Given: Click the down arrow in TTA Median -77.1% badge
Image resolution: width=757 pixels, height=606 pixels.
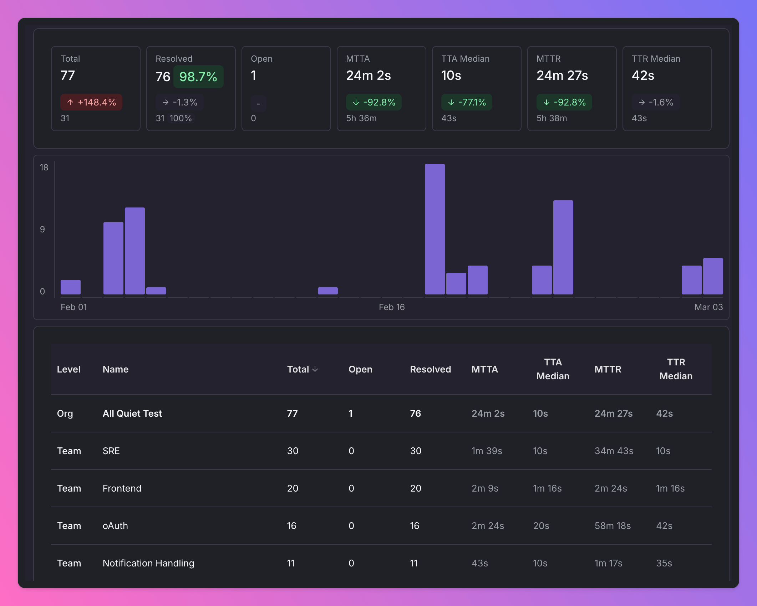Looking at the screenshot, I should pos(451,102).
